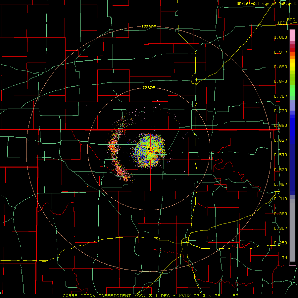Pick the dark navy segment of the color scale
The image size is (298, 298).
(292, 169)
